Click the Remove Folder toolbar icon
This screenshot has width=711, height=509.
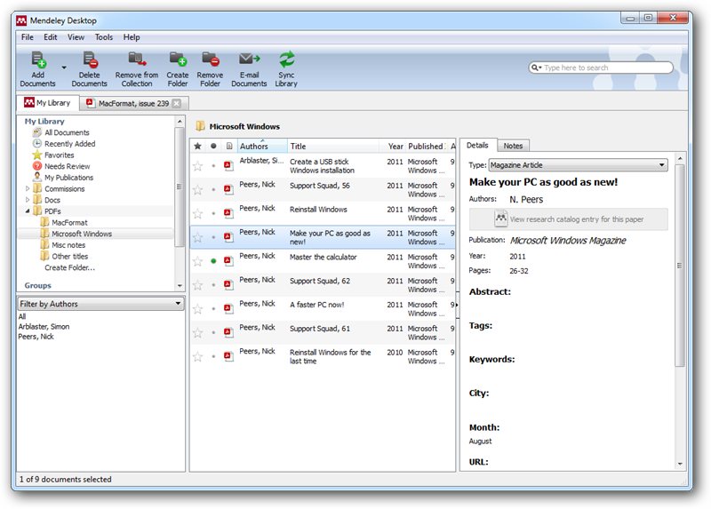pyautogui.click(x=211, y=60)
